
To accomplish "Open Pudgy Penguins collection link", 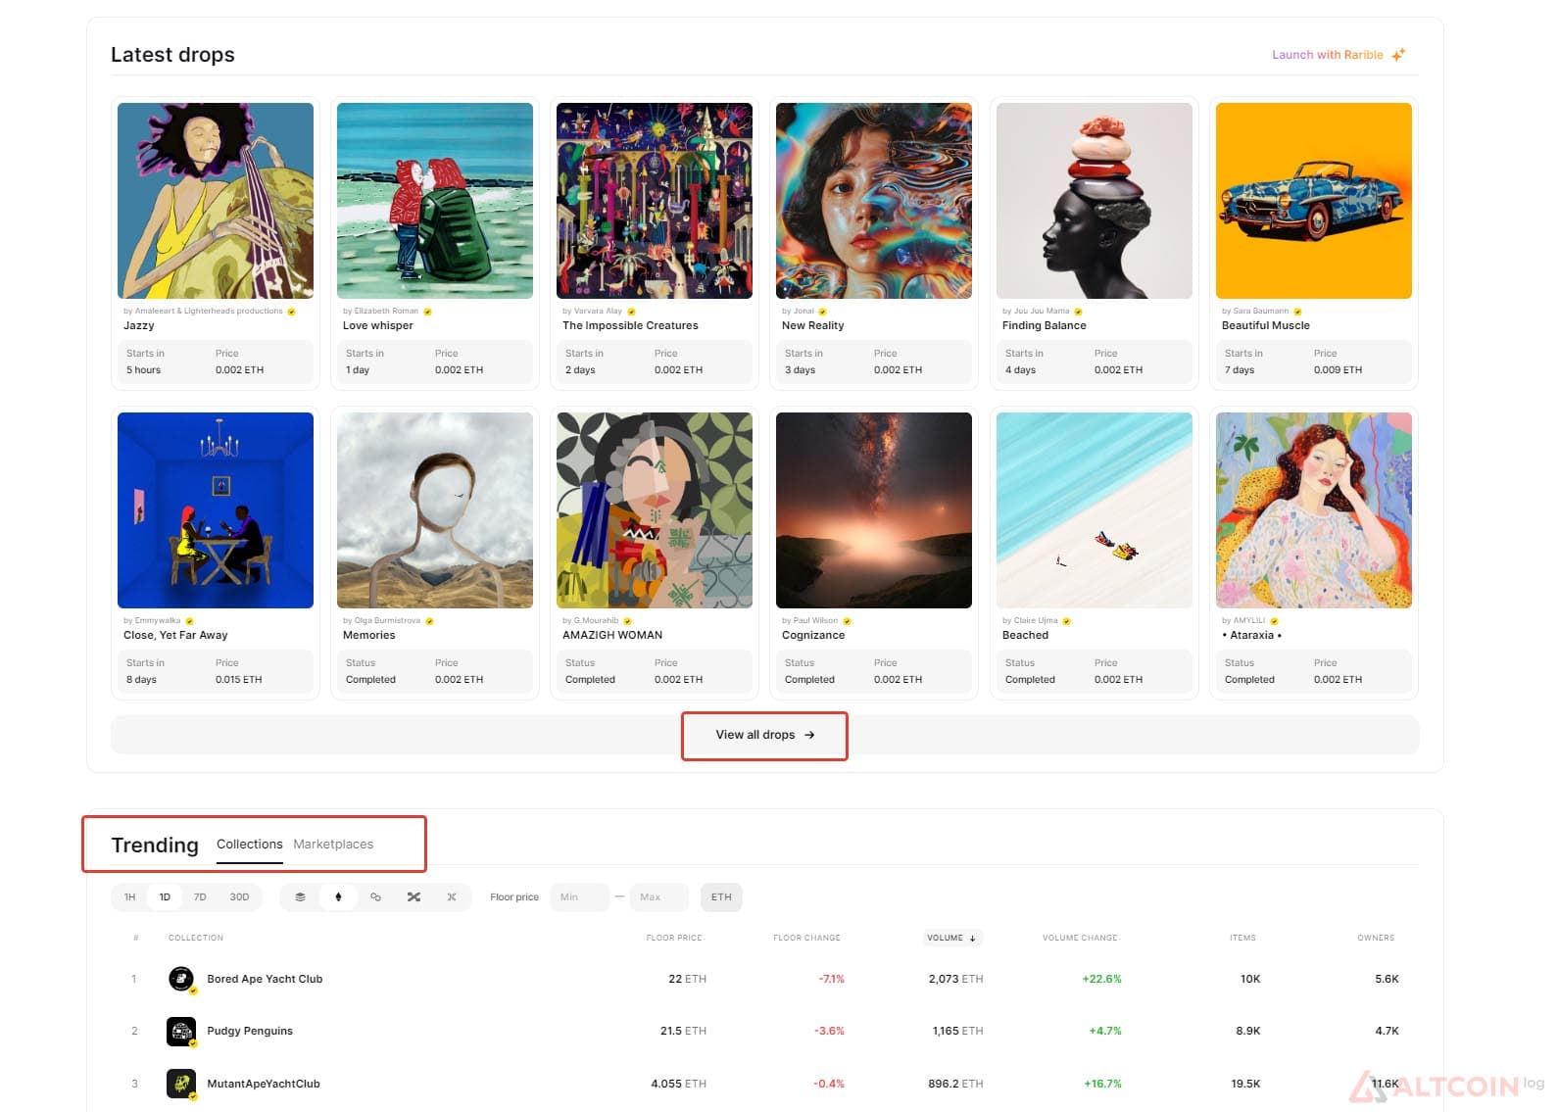I will point(250,1031).
